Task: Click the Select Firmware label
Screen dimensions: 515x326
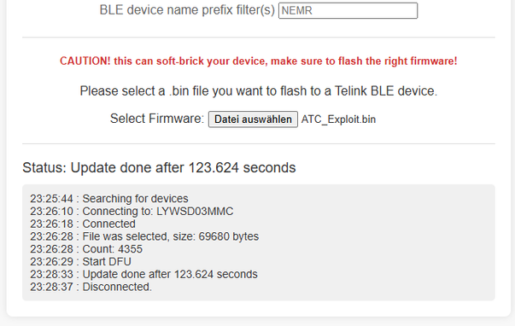Action: [x=157, y=119]
